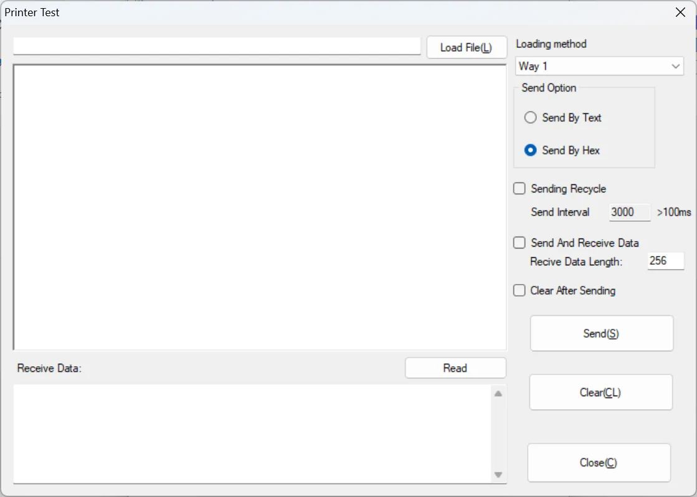
Task: Click the Recive Data Length field
Action: point(665,262)
